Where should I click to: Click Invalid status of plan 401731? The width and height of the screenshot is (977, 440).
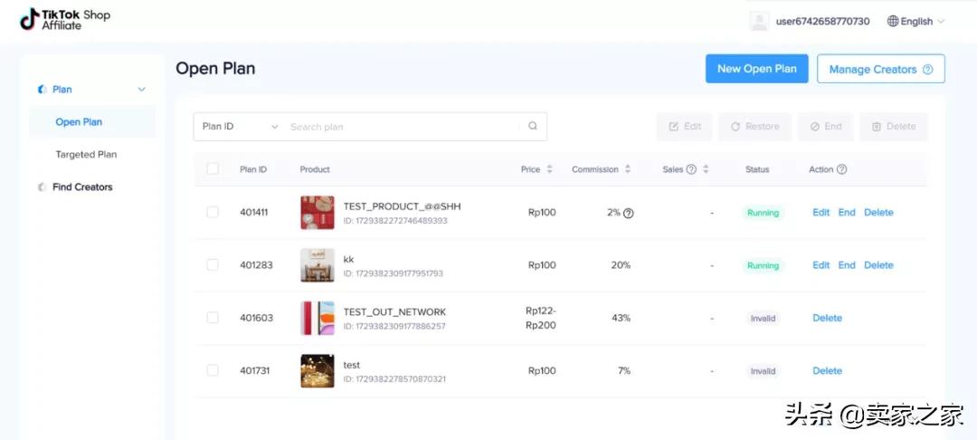[x=763, y=371]
